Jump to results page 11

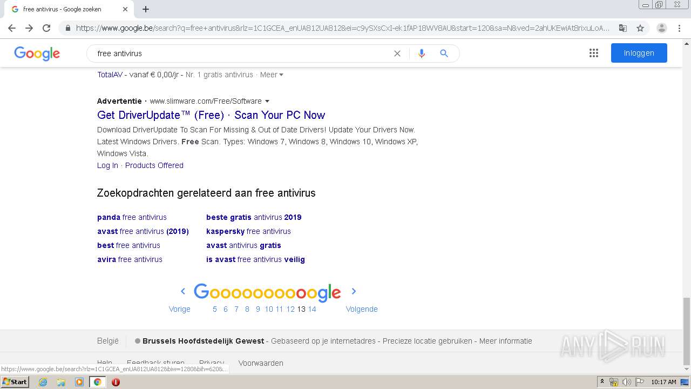pyautogui.click(x=279, y=309)
